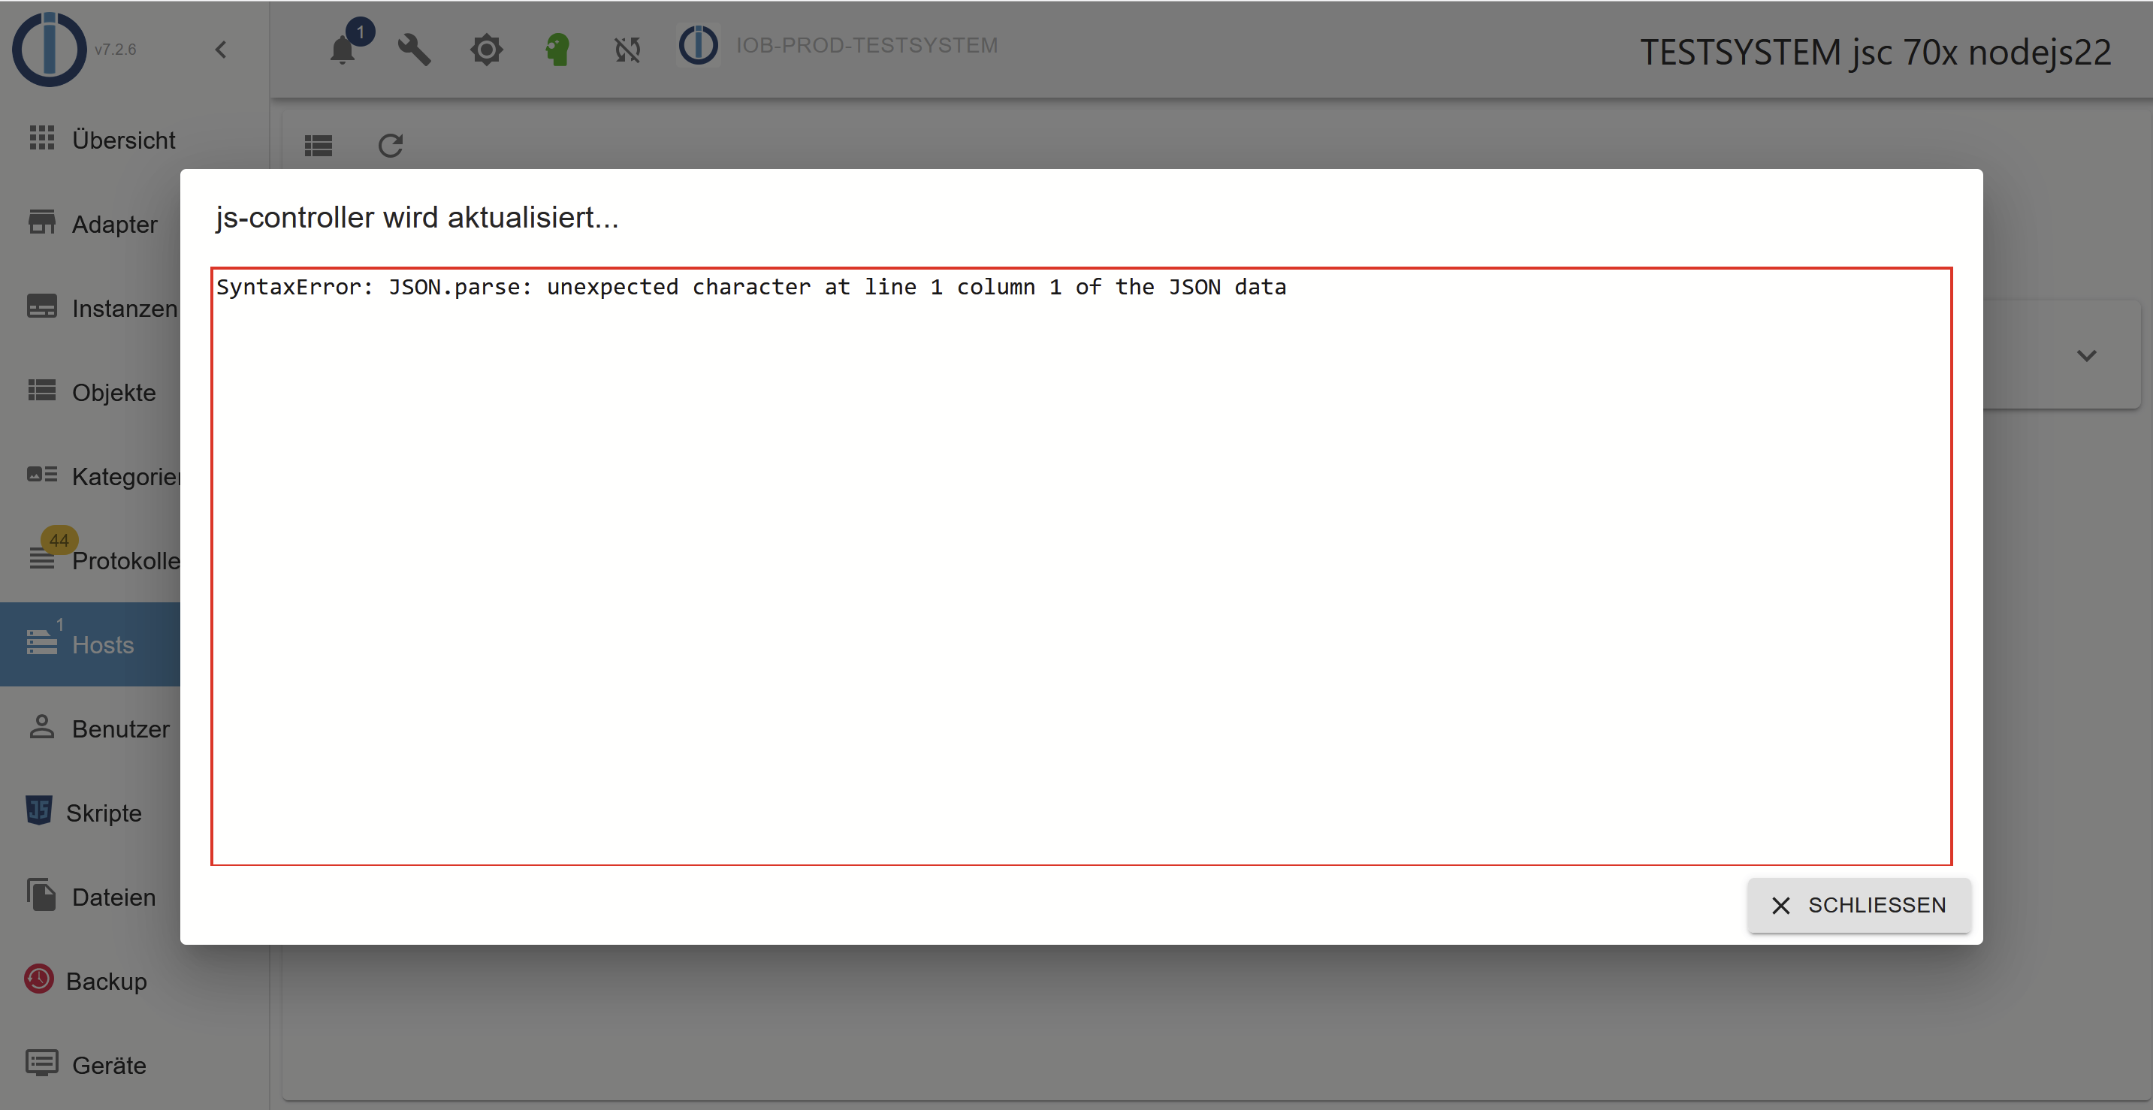This screenshot has width=2153, height=1110.
Task: Toggle expert mode head icon
Action: tap(557, 50)
